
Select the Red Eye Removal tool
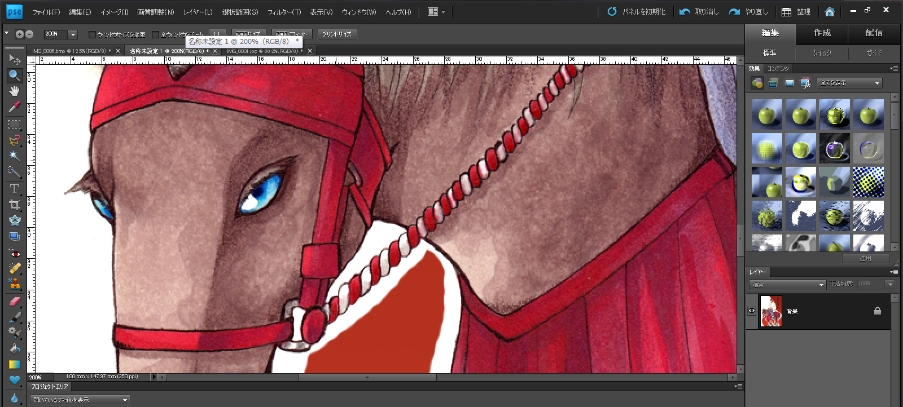point(15,253)
